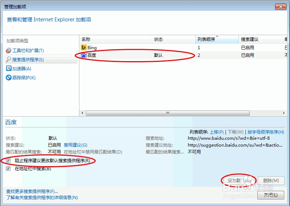The height and width of the screenshot is (206, 290).
Task: Click the Baidu paw icon
Action: tap(84, 55)
